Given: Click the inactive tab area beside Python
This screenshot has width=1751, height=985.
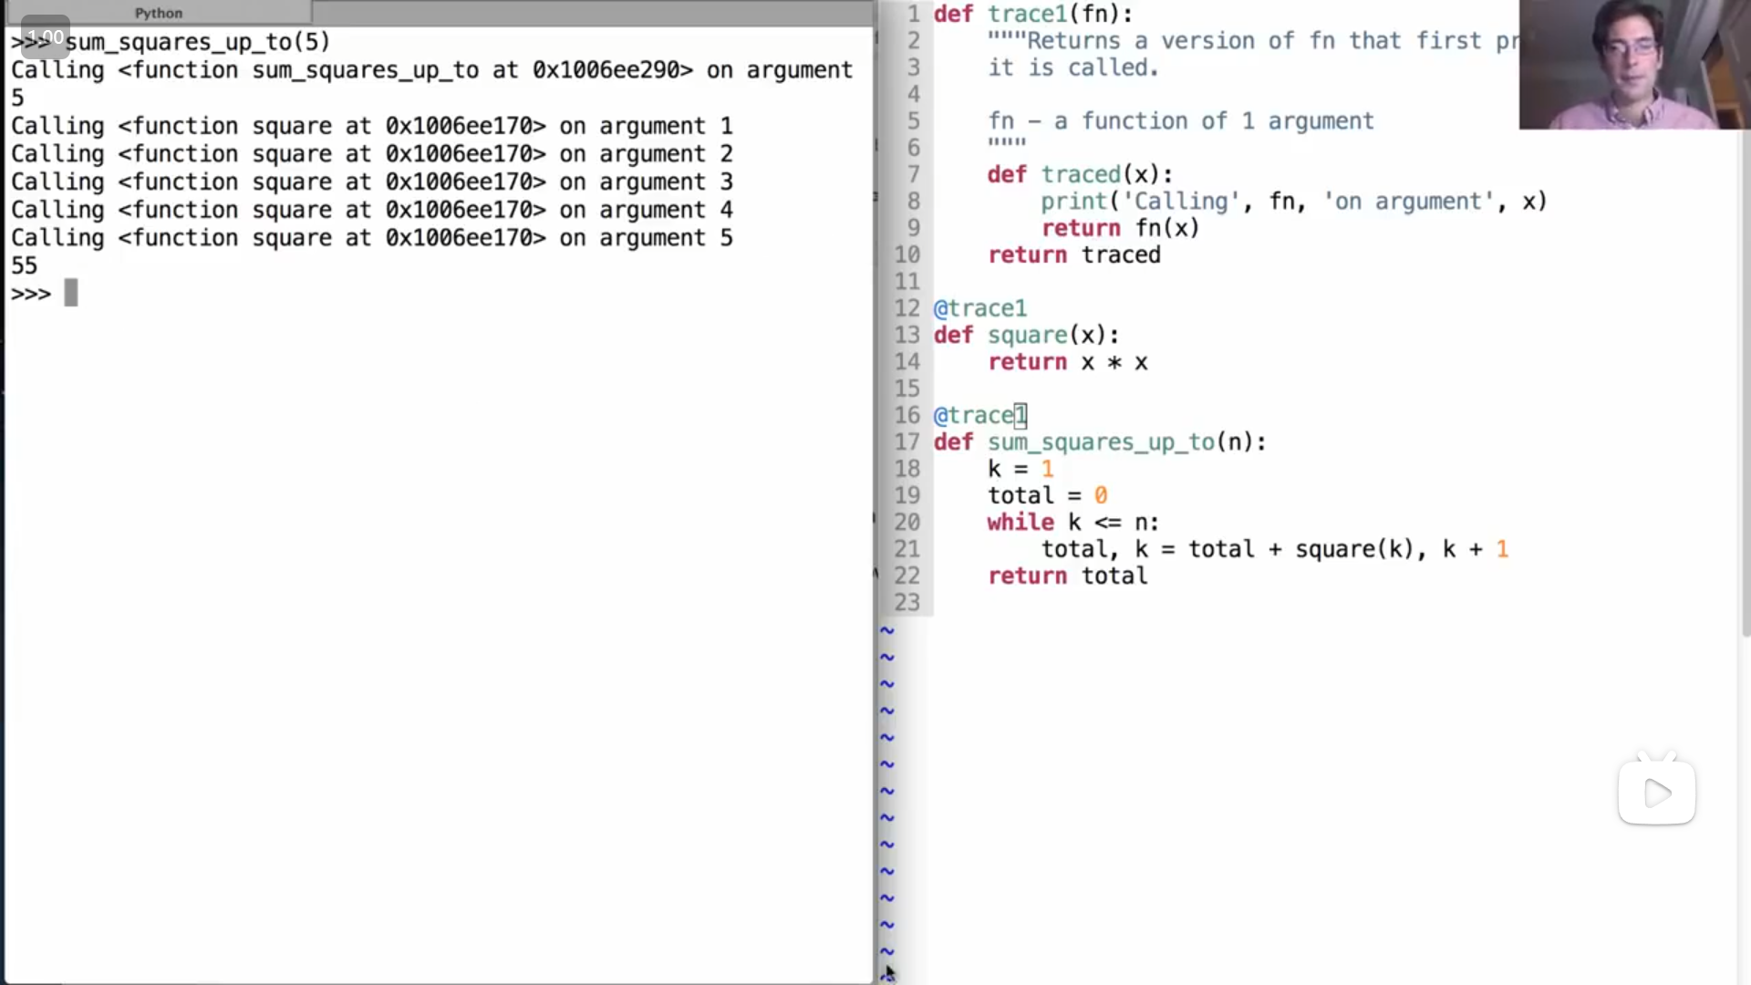Looking at the screenshot, I should (593, 13).
